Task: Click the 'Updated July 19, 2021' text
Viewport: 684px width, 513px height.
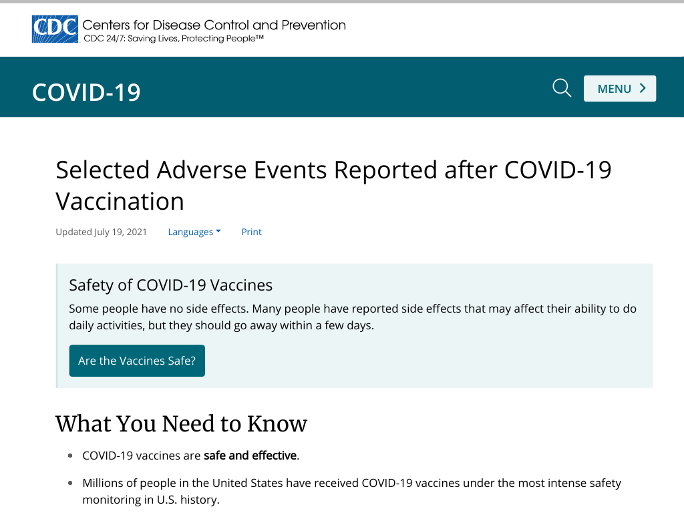Action: click(x=102, y=232)
